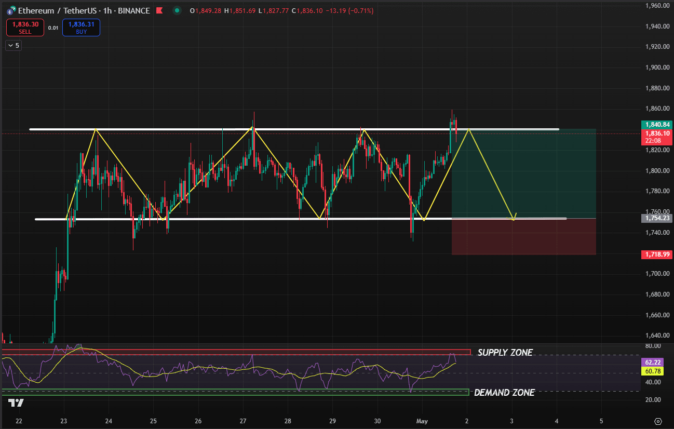The height and width of the screenshot is (429, 674).
Task: Click the TradingView logo
Action: [x=16, y=403]
